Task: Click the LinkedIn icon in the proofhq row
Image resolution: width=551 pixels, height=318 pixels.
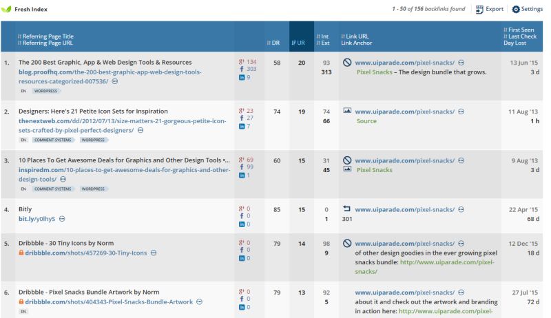Action: pyautogui.click(x=242, y=78)
